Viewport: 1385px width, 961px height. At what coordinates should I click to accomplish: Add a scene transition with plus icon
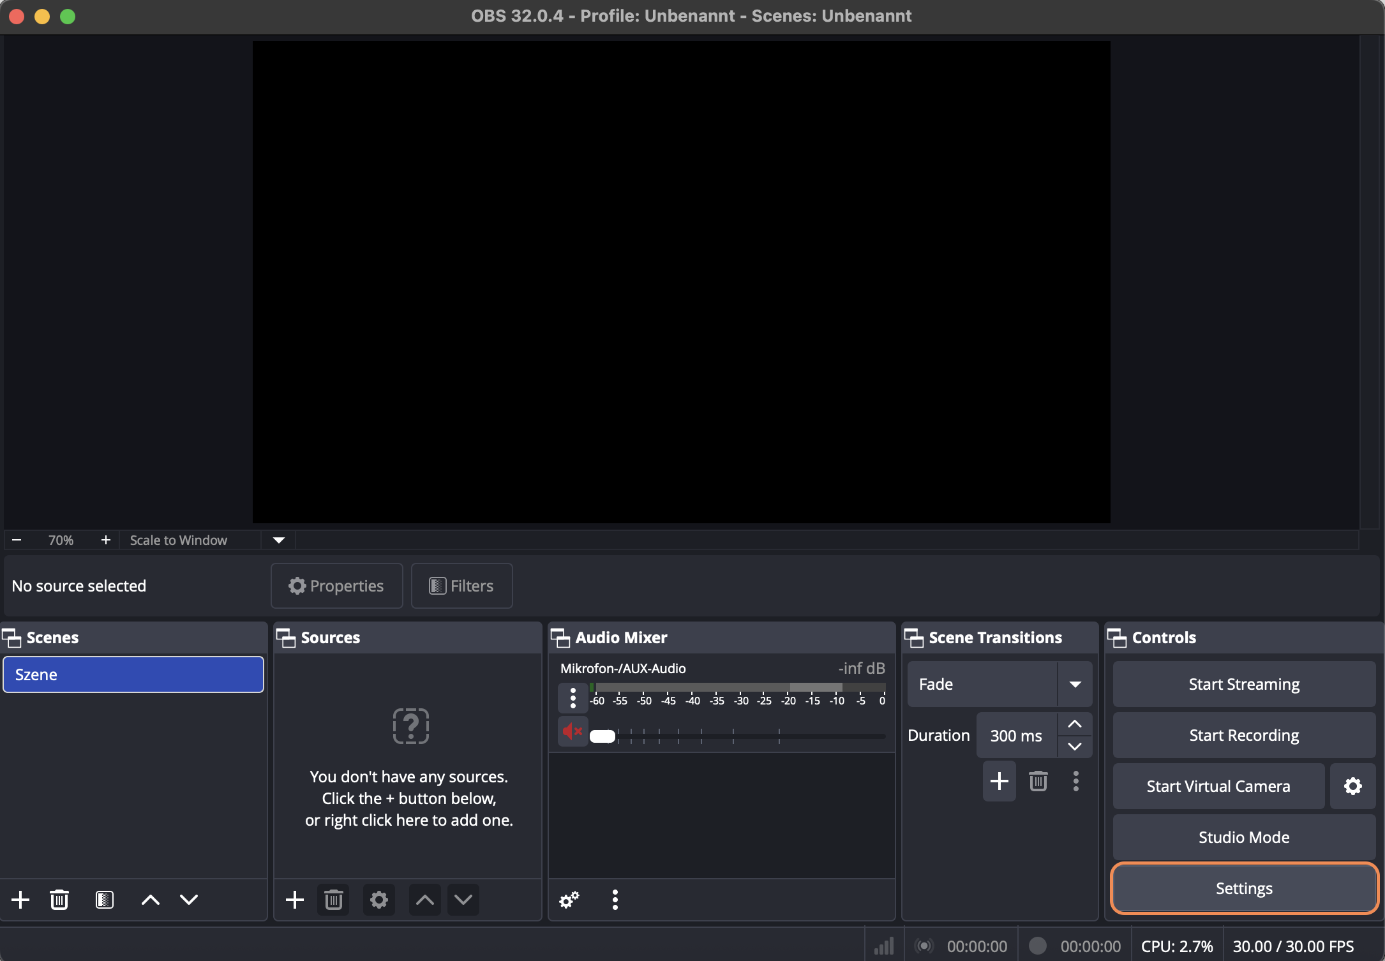[999, 781]
